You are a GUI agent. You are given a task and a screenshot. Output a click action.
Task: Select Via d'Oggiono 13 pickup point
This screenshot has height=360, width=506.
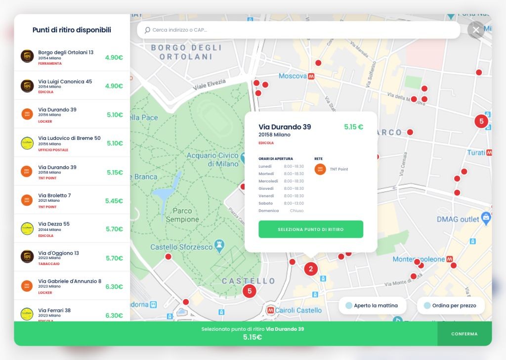(x=72, y=257)
